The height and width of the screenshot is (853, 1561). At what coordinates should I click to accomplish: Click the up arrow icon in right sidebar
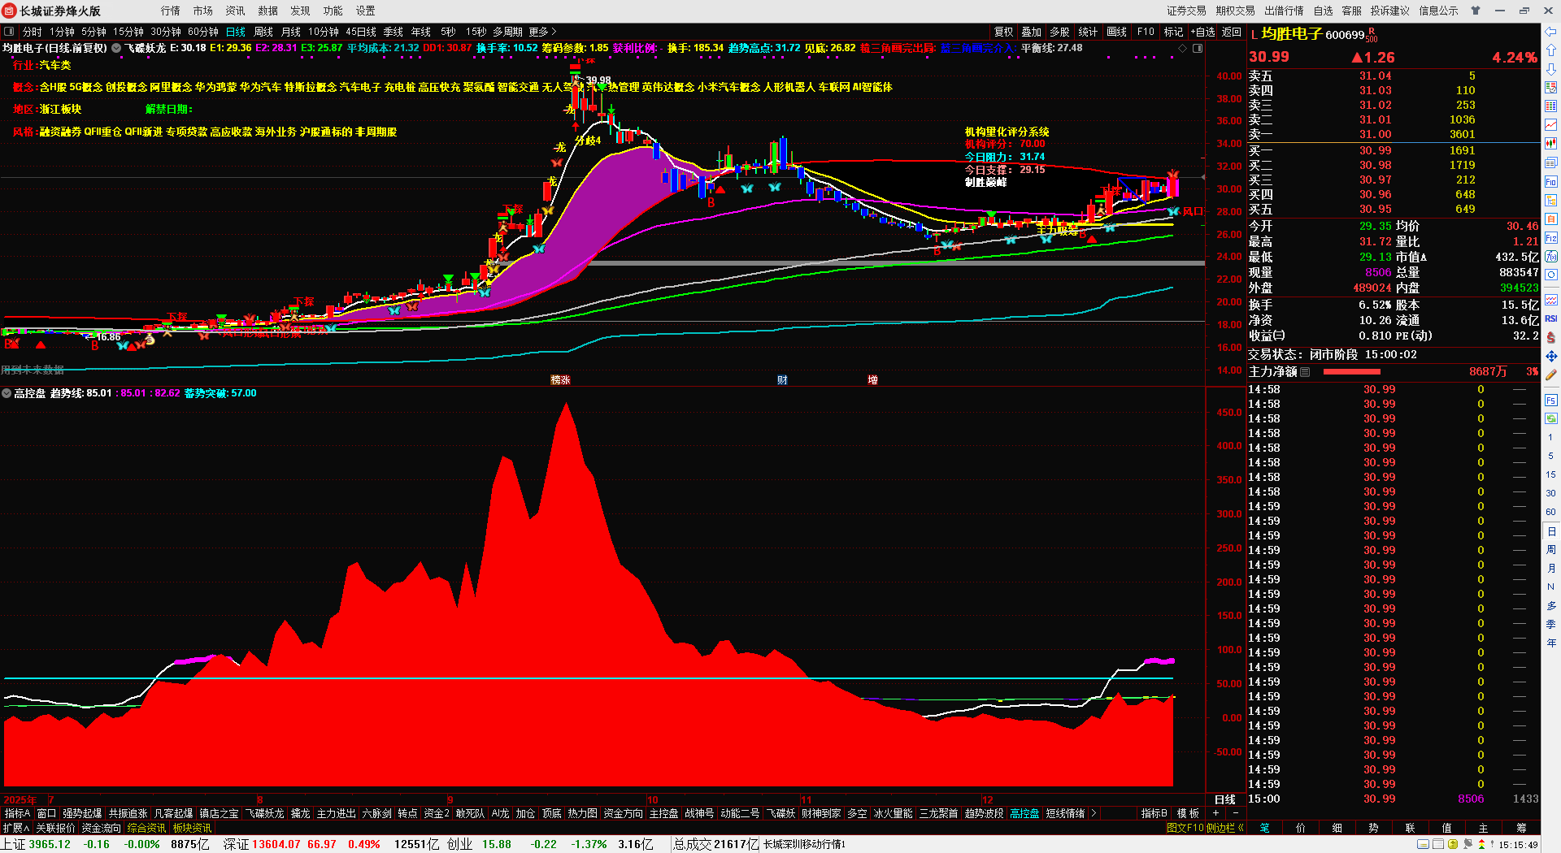[1551, 50]
